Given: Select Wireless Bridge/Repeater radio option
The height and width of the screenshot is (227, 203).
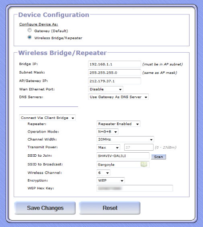Looking at the screenshot, I should pos(30,37).
